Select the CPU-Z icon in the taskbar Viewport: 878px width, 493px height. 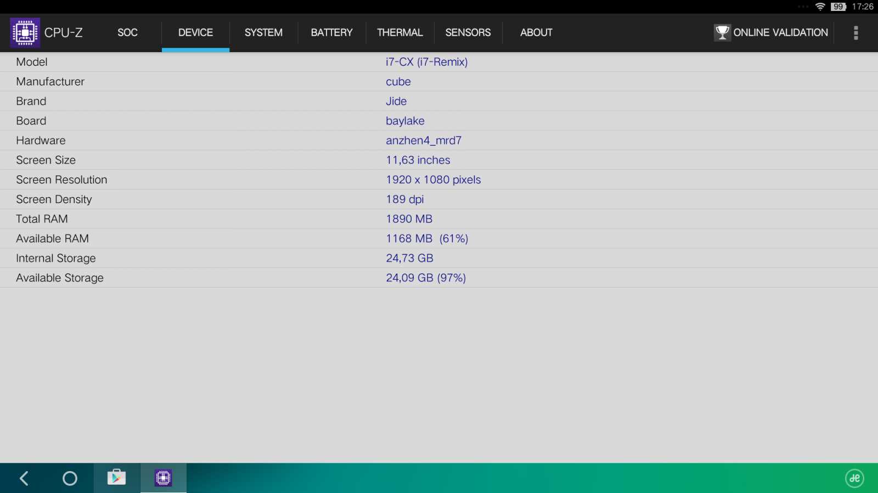tap(163, 478)
